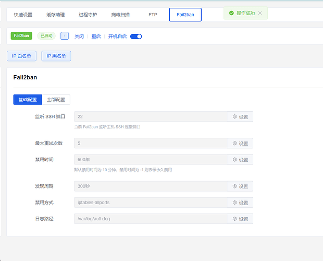This screenshot has width=323, height=261.
Task: Click the green Fail2ban tag
Action: coord(21,35)
